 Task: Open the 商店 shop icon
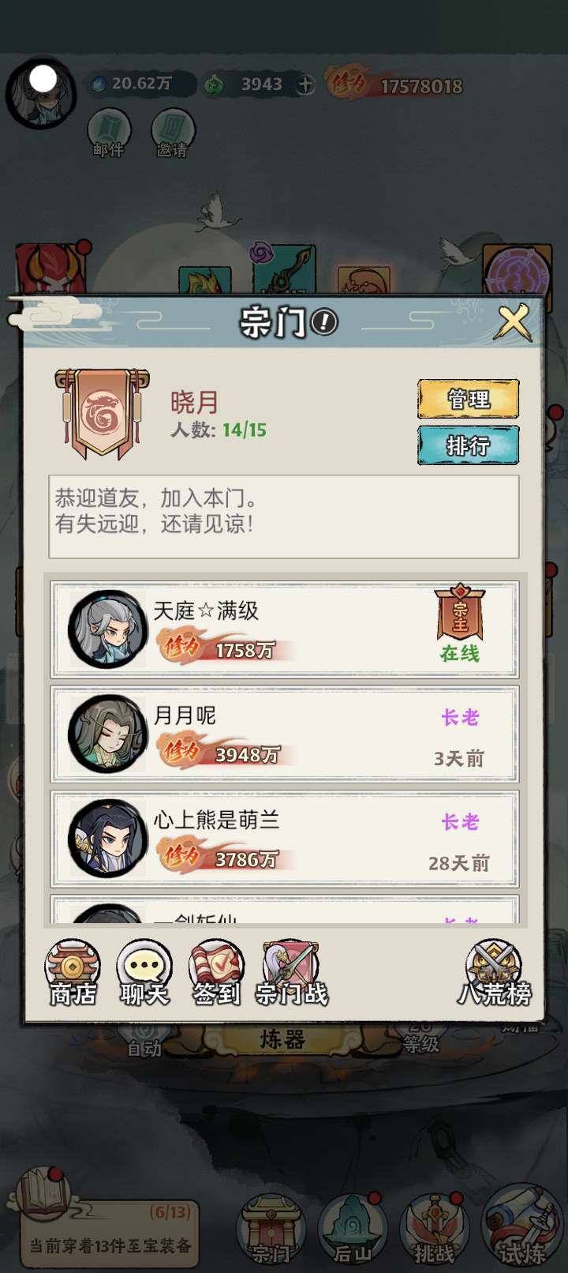(73, 973)
